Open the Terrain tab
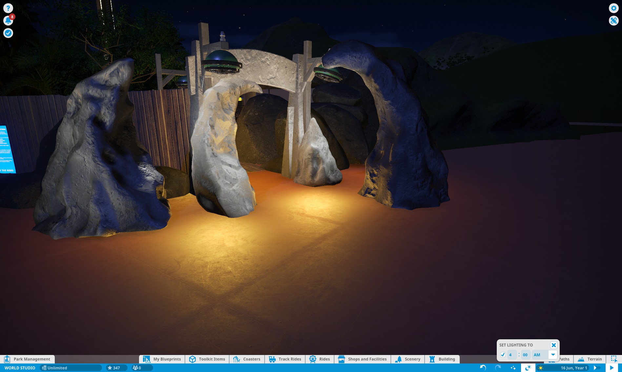Image resolution: width=622 pixels, height=372 pixels. tap(590, 359)
